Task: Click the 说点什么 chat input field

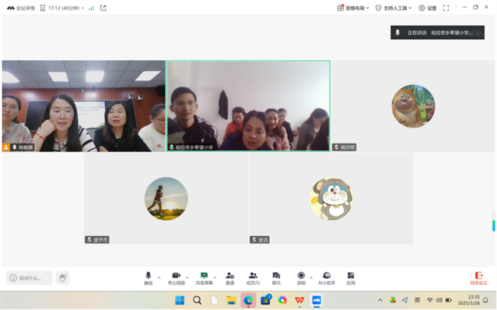Action: tap(30, 278)
